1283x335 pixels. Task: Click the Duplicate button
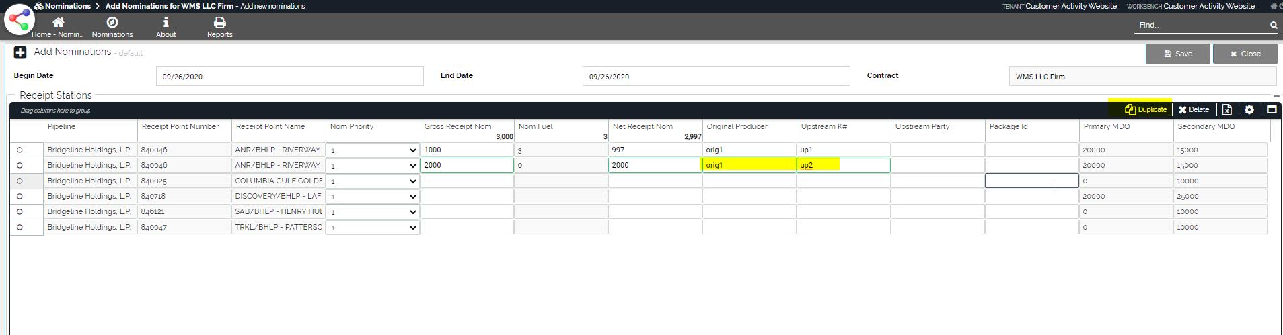1145,110
